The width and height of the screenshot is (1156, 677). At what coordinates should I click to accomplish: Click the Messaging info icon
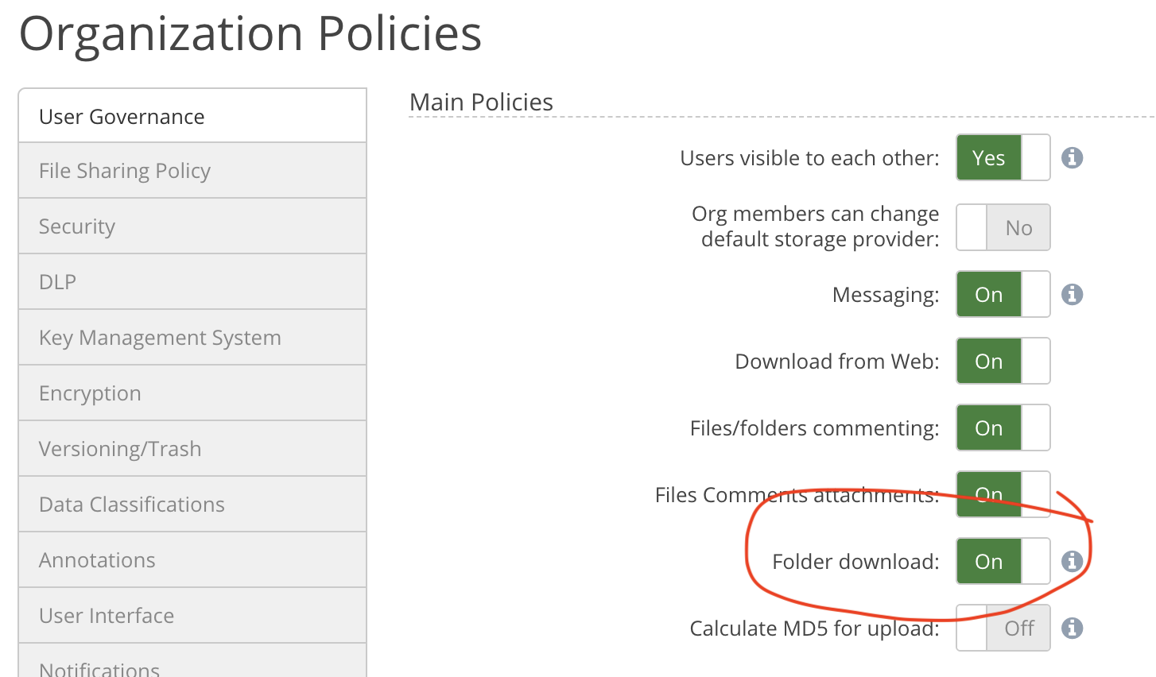pos(1072,295)
